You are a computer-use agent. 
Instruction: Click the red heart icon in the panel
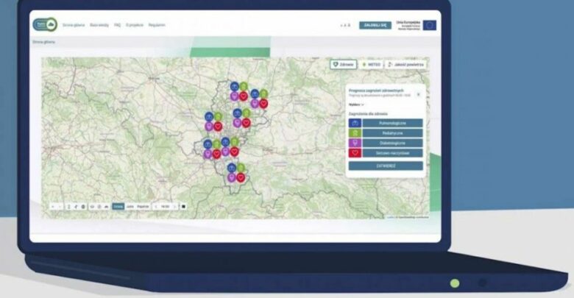(355, 153)
